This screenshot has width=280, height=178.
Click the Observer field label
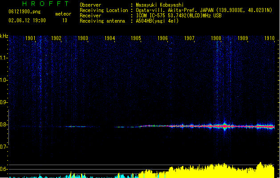(90, 5)
